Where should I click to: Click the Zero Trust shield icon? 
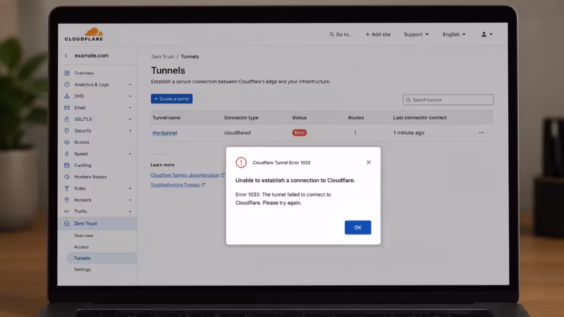pos(67,223)
